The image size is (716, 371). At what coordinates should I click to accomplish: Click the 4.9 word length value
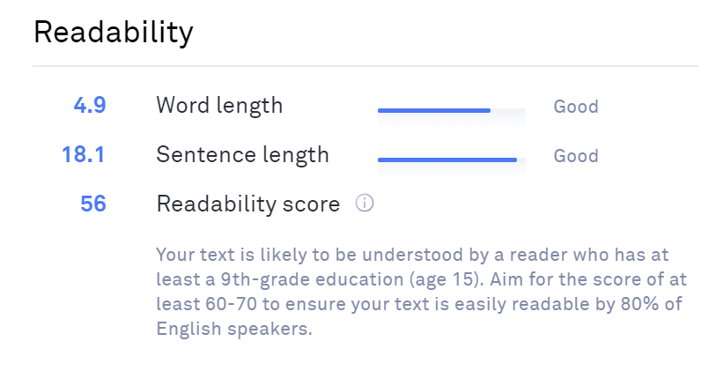(90, 105)
